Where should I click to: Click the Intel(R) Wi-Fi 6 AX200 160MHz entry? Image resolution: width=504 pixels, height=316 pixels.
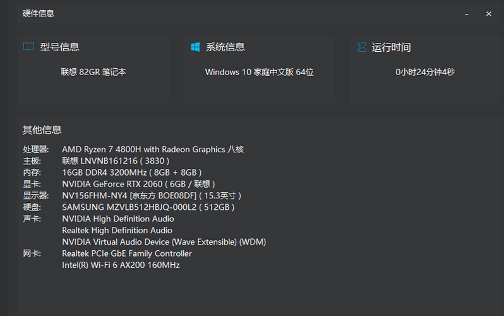121,265
